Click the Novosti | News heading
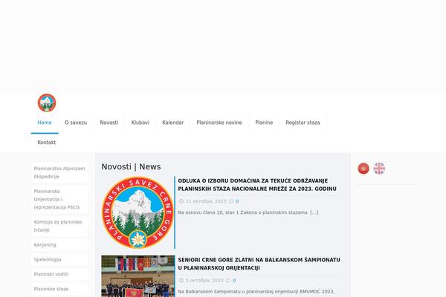 131,166
